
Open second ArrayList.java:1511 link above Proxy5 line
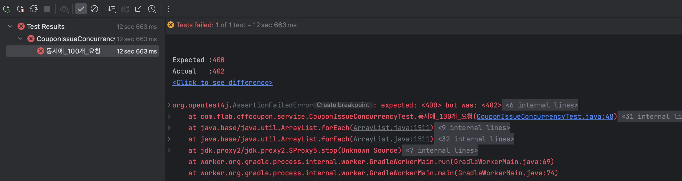click(391, 139)
